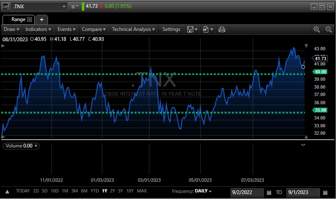This screenshot has height=199, width=336.
Task: Switch the chart range to 5Y
Action: point(120,191)
